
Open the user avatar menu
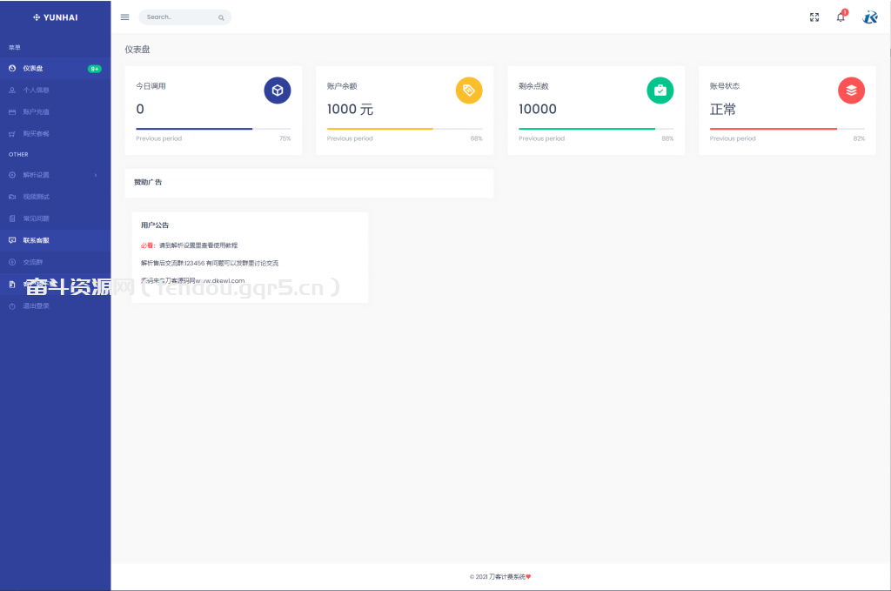[870, 17]
